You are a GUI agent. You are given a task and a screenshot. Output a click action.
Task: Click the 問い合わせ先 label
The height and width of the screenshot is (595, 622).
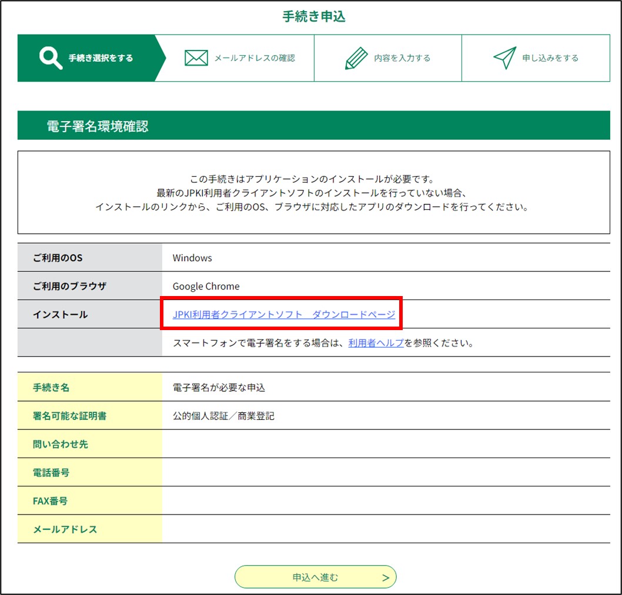click(x=61, y=444)
